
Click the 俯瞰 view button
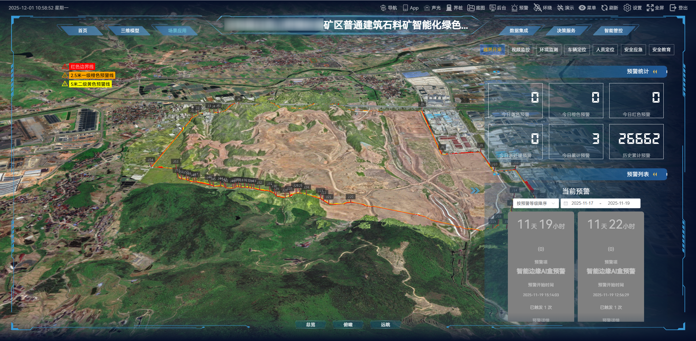pyautogui.click(x=348, y=324)
